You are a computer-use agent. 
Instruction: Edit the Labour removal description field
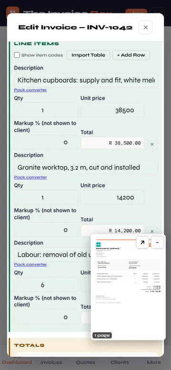coord(52,255)
